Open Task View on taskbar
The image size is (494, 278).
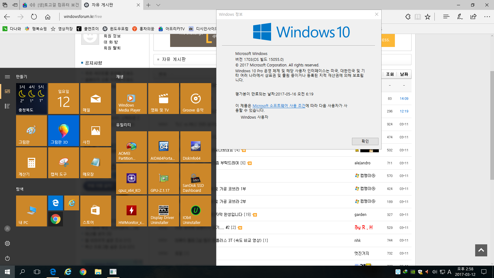pos(37,272)
